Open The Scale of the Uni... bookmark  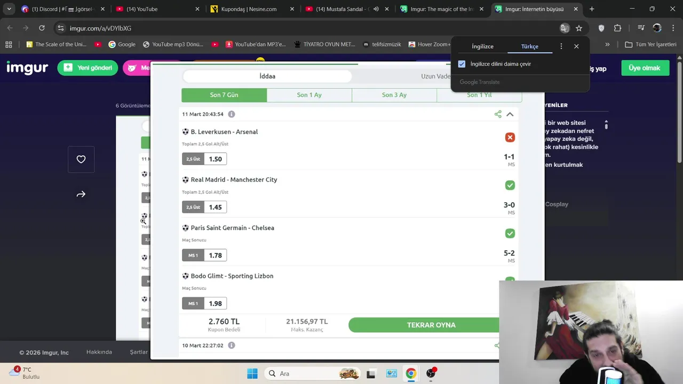(55, 44)
